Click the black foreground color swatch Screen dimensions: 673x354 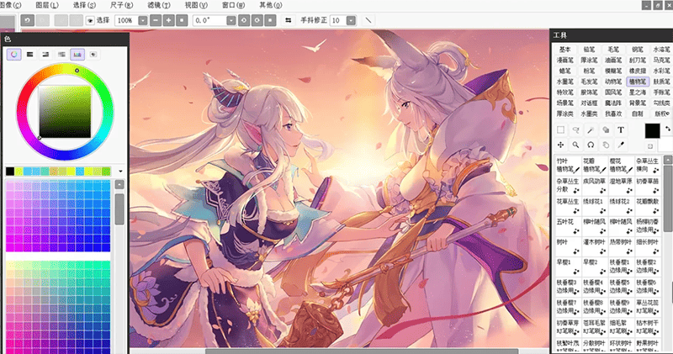pyautogui.click(x=653, y=131)
